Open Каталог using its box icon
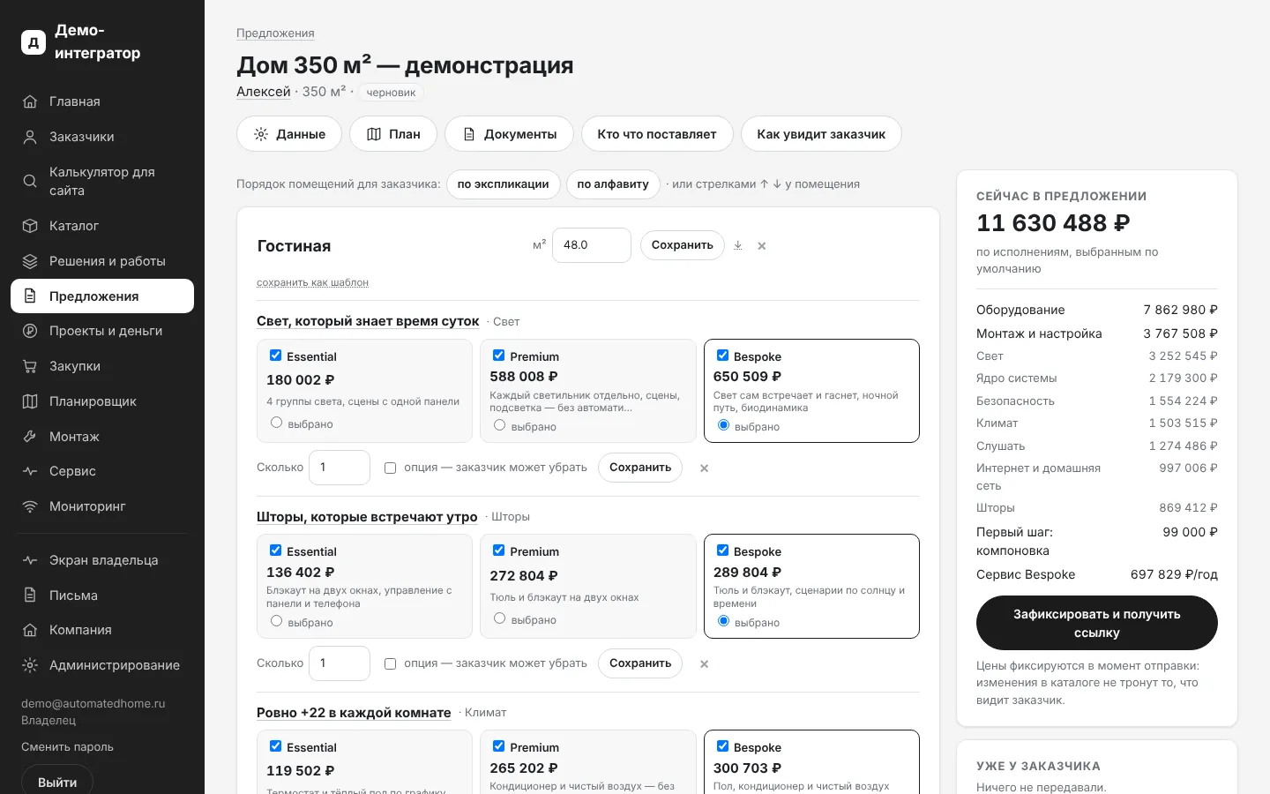 click(30, 226)
